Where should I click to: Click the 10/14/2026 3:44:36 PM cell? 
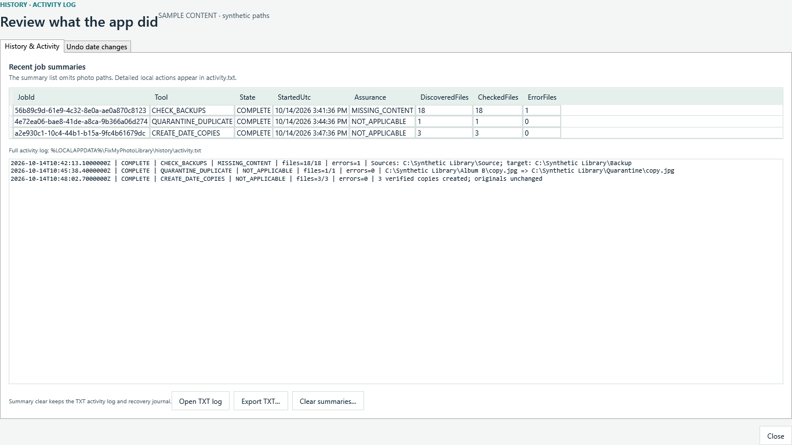click(311, 122)
